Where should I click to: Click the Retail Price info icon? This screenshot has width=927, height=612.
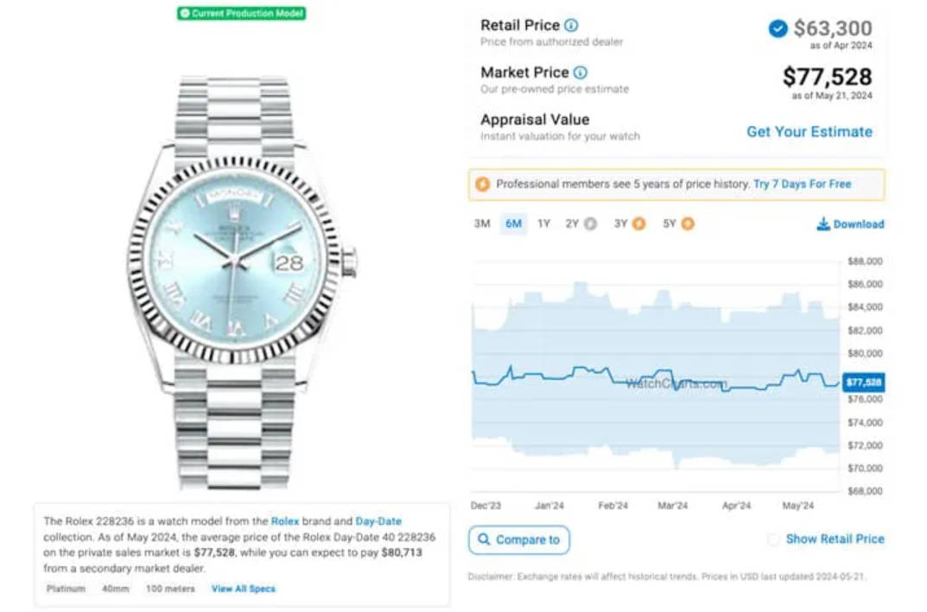click(x=571, y=25)
